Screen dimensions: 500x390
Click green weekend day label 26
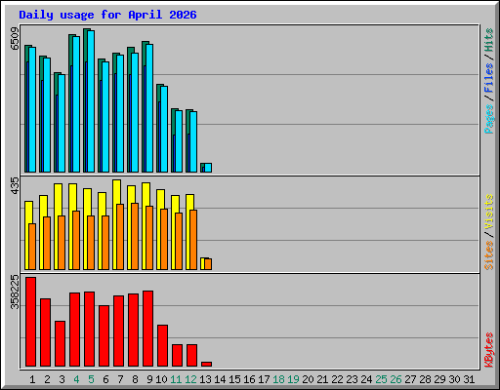[396, 379]
